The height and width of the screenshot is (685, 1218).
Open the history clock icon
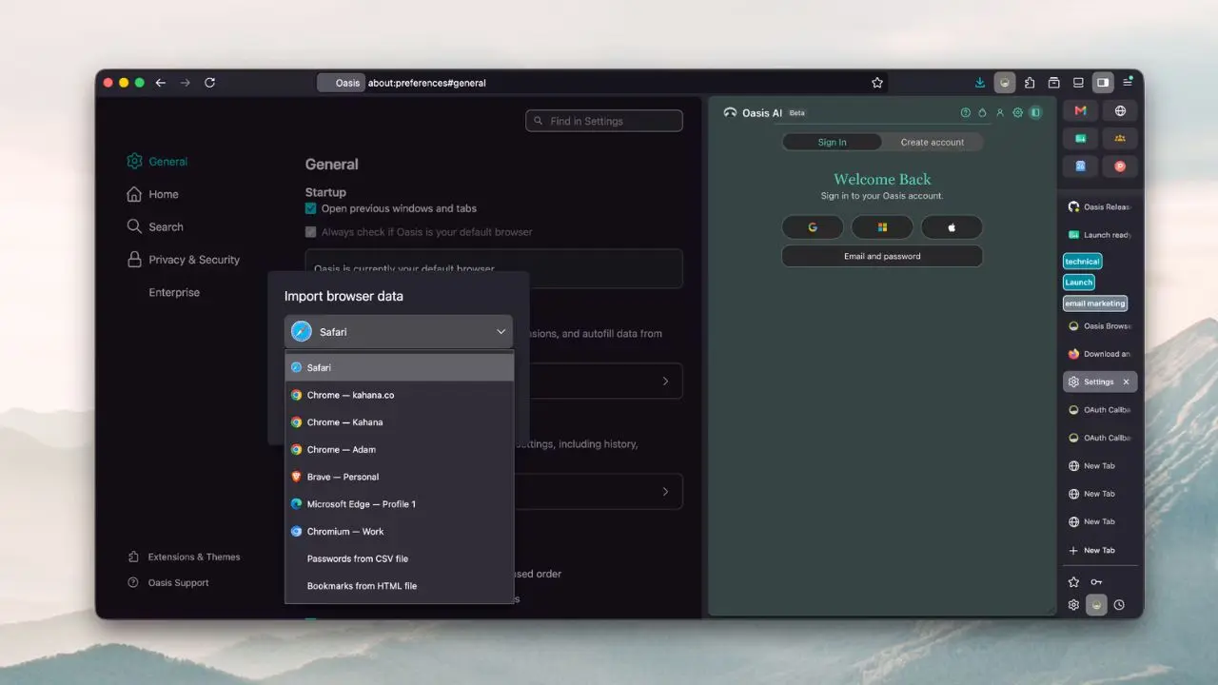tap(1119, 604)
